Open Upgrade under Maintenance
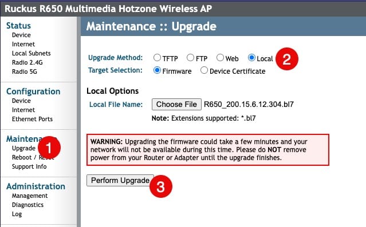 click(x=23, y=149)
